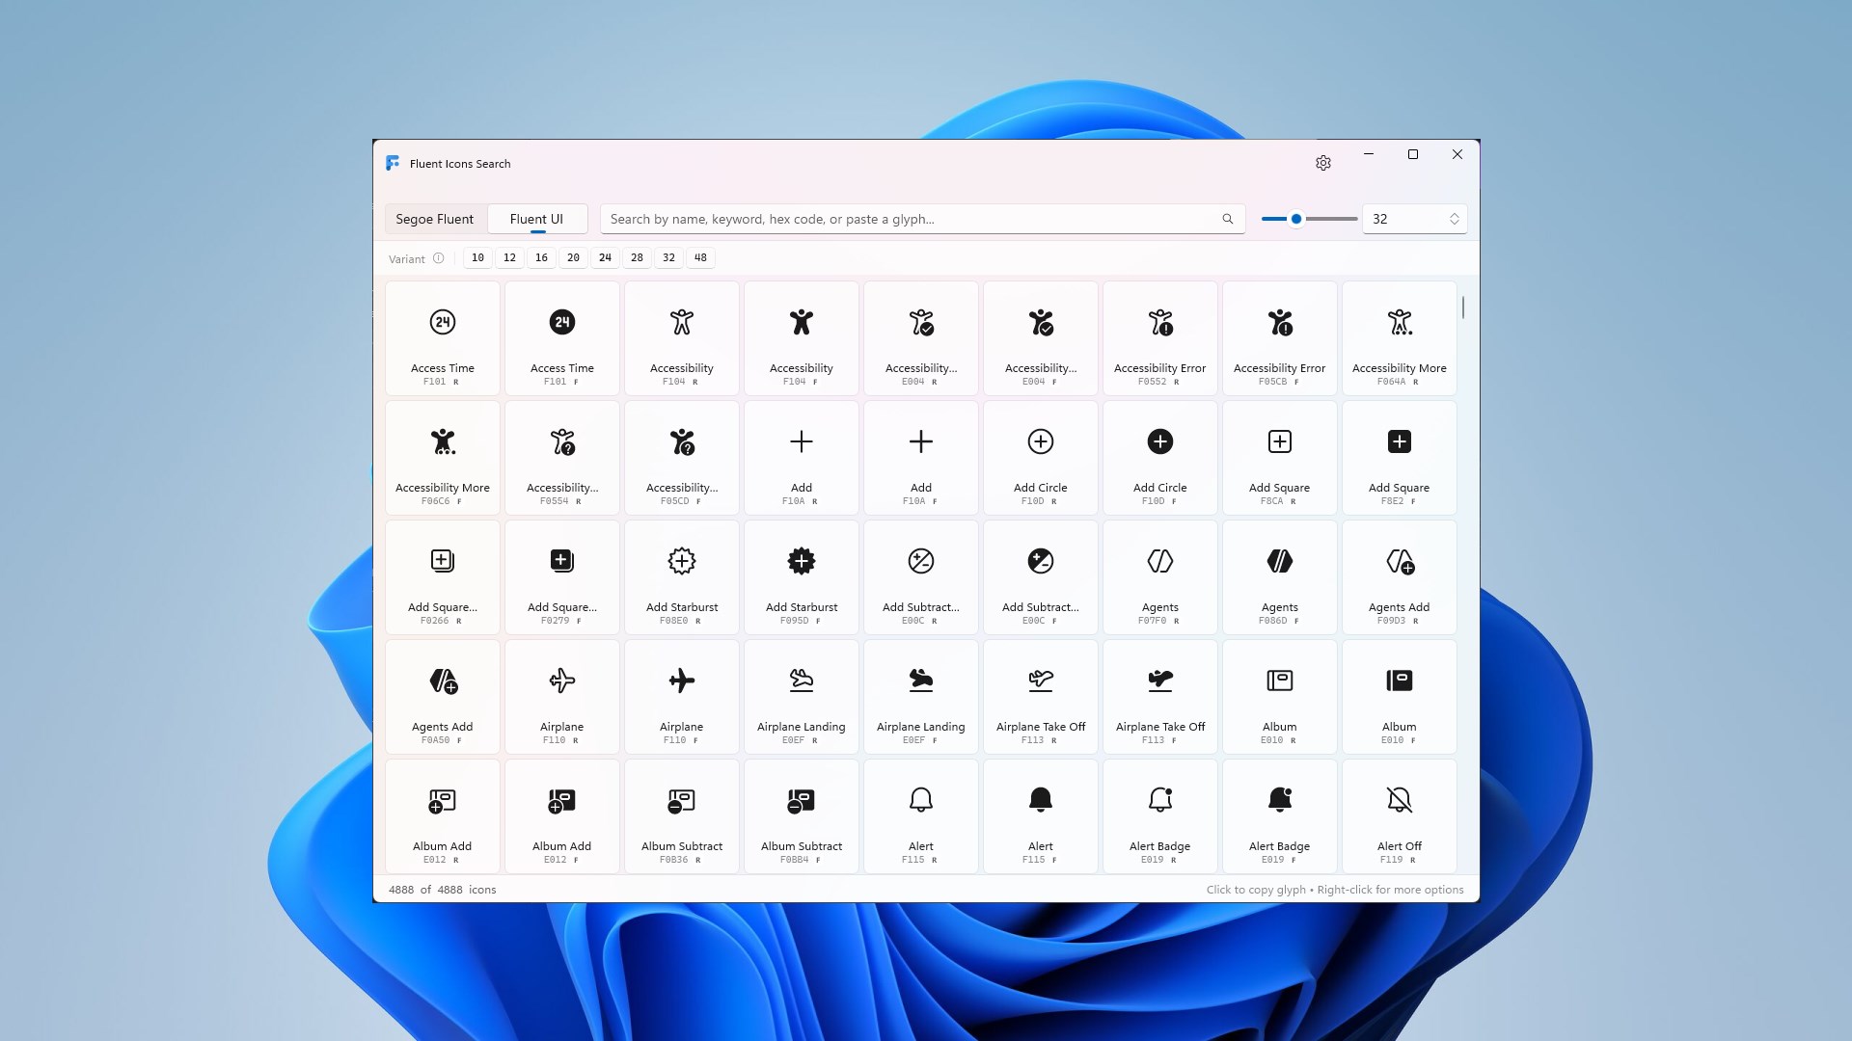Select the filled Album Add icon
Screen dimensions: 1852x1041
[562, 816]
